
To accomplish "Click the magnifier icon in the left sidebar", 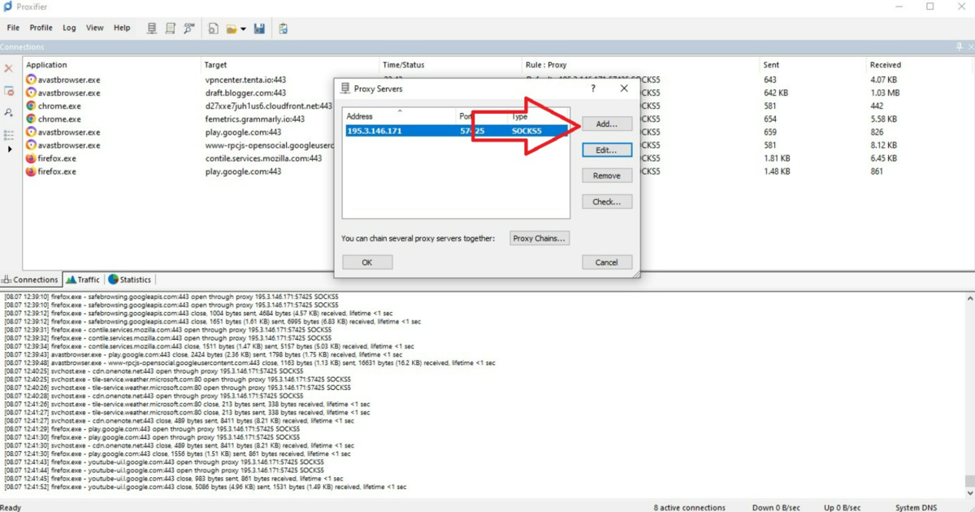I will click(9, 111).
